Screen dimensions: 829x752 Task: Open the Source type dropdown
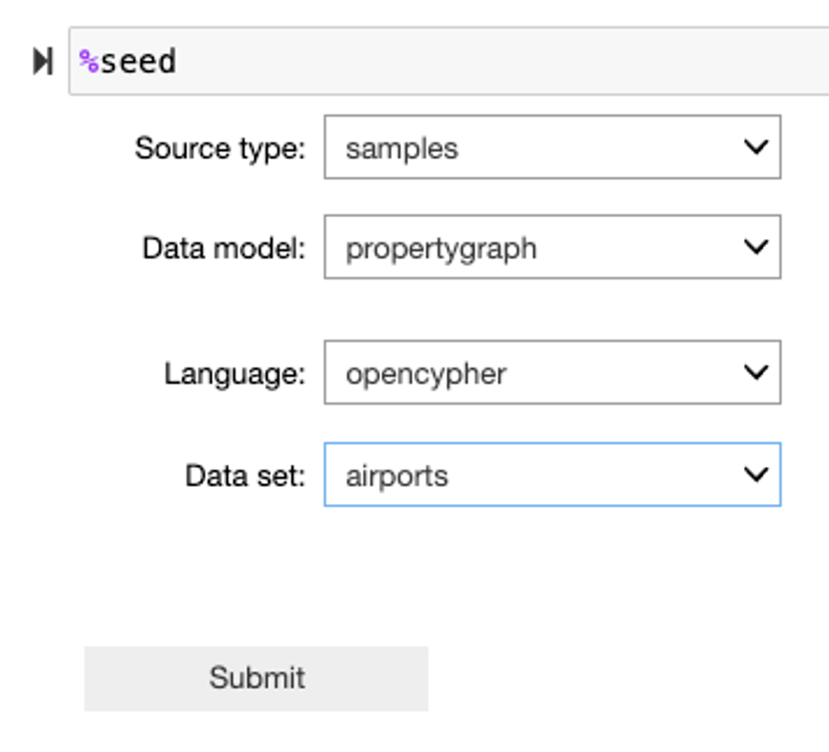[551, 147]
